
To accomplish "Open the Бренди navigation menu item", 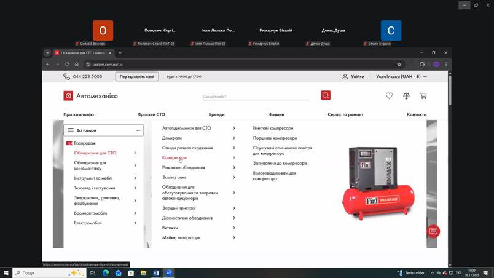I will pyautogui.click(x=216, y=114).
